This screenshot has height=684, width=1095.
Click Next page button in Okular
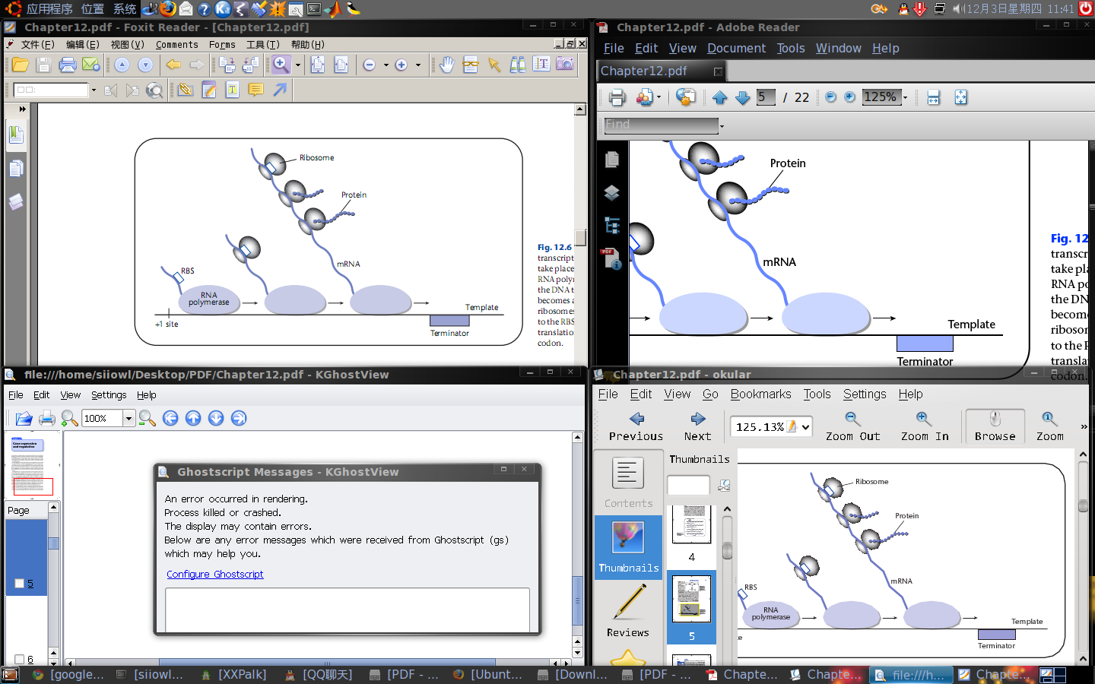click(697, 426)
